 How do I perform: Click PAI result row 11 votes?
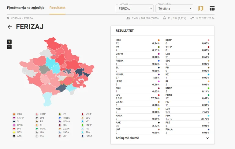click(187, 104)
